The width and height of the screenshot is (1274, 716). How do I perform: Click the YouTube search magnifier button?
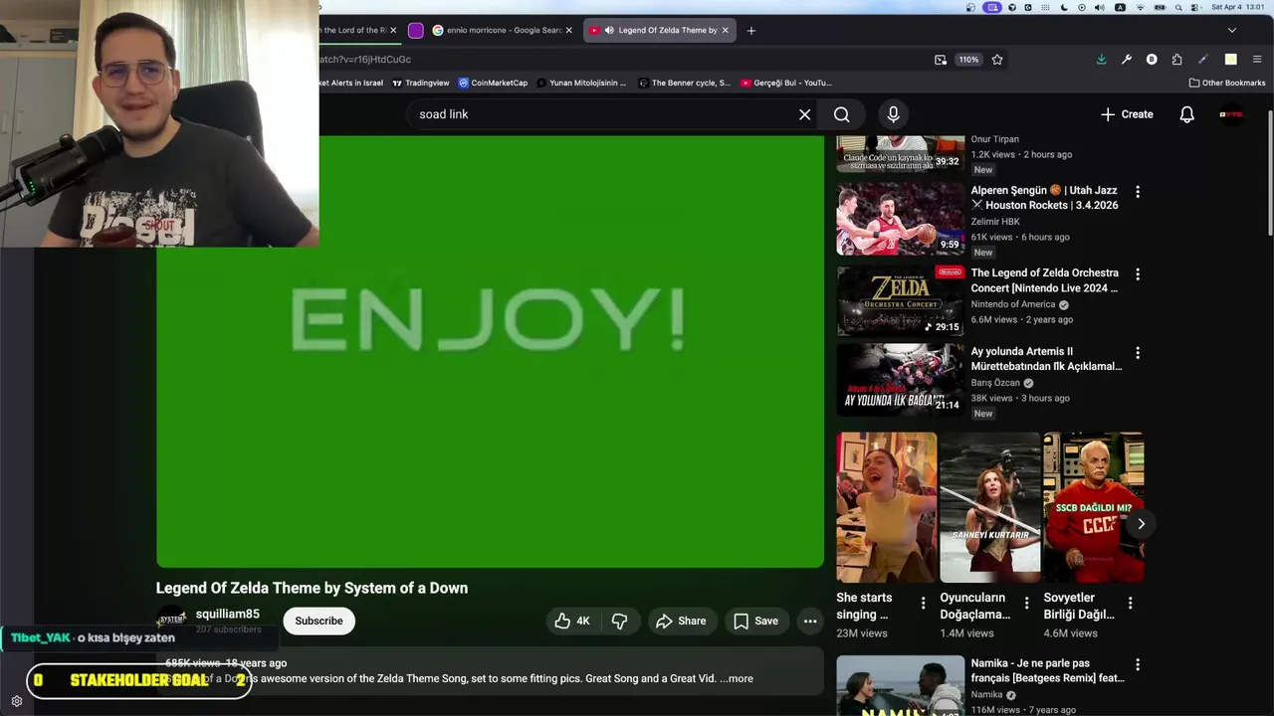coord(842,114)
